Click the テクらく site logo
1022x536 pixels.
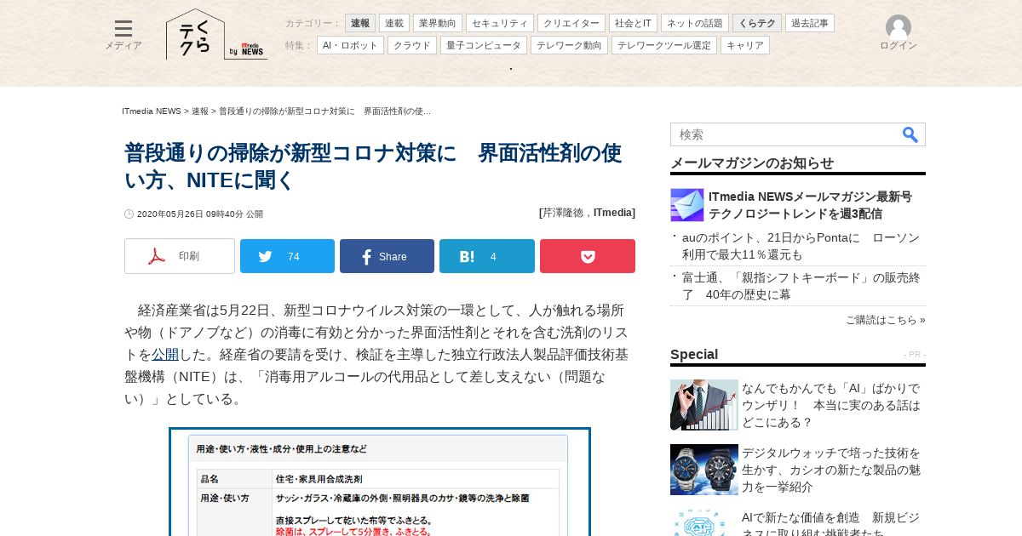tap(196, 34)
